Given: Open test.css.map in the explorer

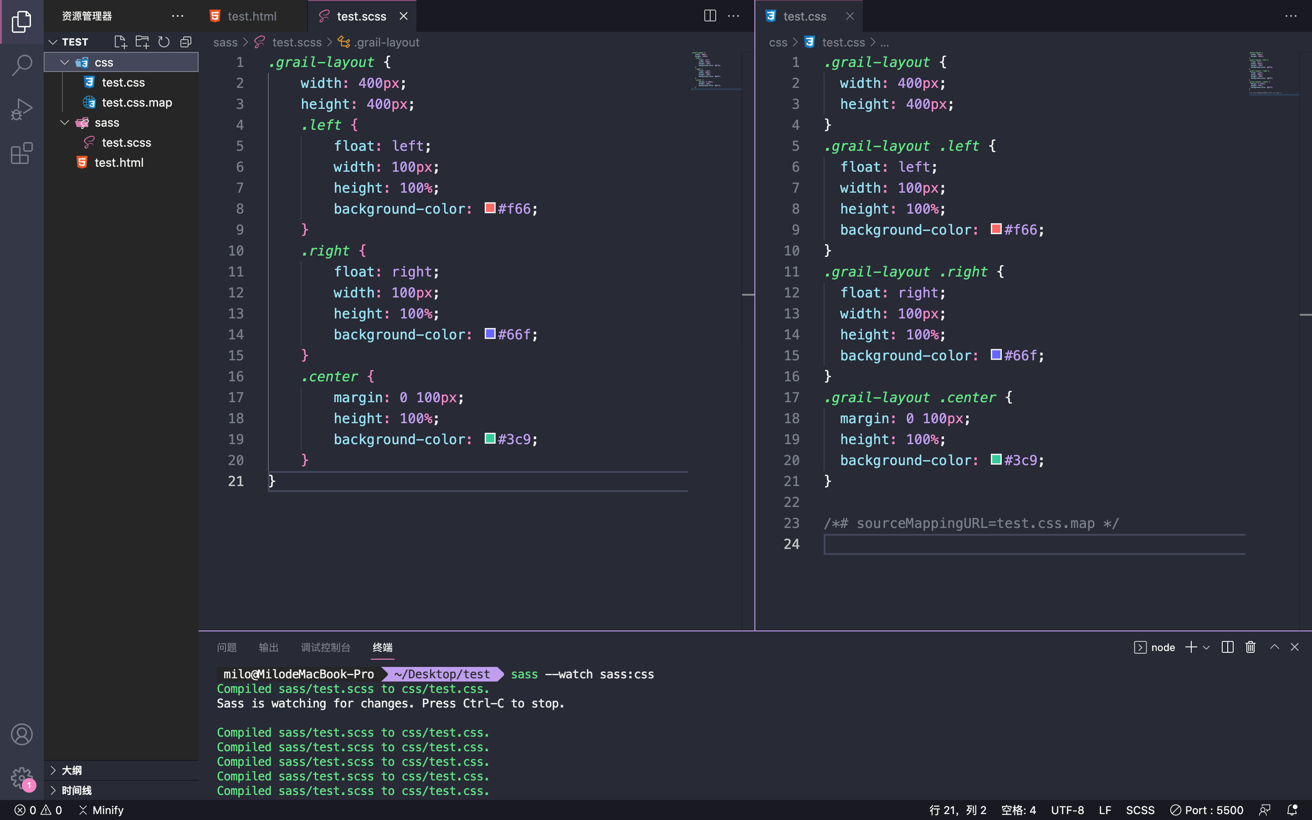Looking at the screenshot, I should coord(137,102).
